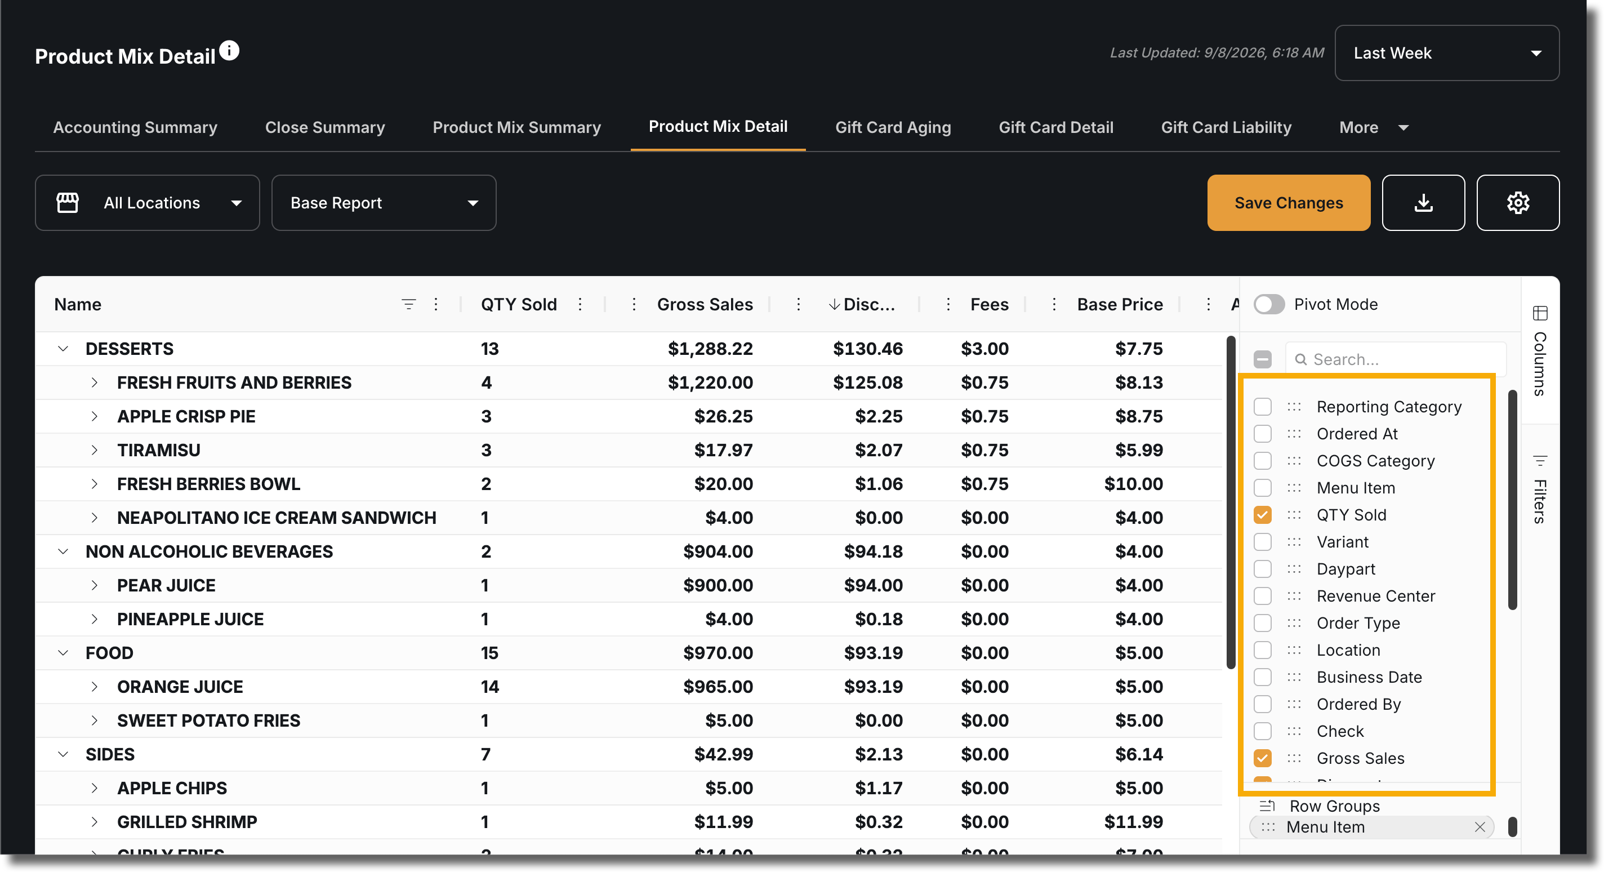Open the All Locations dropdown
The width and height of the screenshot is (1604, 872).
click(x=147, y=202)
